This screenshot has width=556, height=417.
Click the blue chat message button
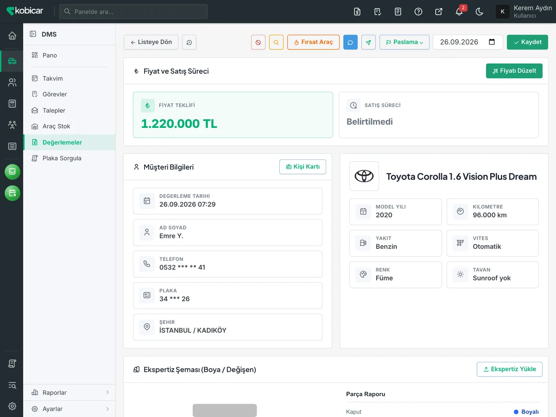350,42
